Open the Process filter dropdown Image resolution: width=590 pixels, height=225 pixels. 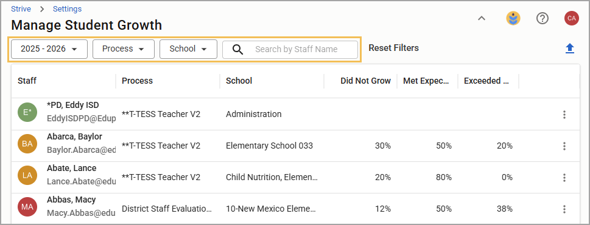[124, 49]
